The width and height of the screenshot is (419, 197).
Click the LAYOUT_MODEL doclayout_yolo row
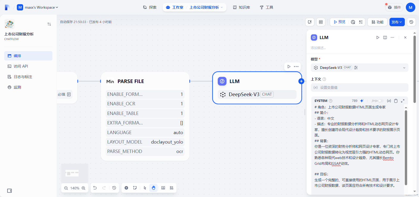(x=145, y=142)
